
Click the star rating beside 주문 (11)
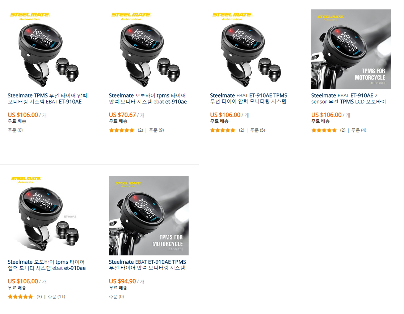20,297
